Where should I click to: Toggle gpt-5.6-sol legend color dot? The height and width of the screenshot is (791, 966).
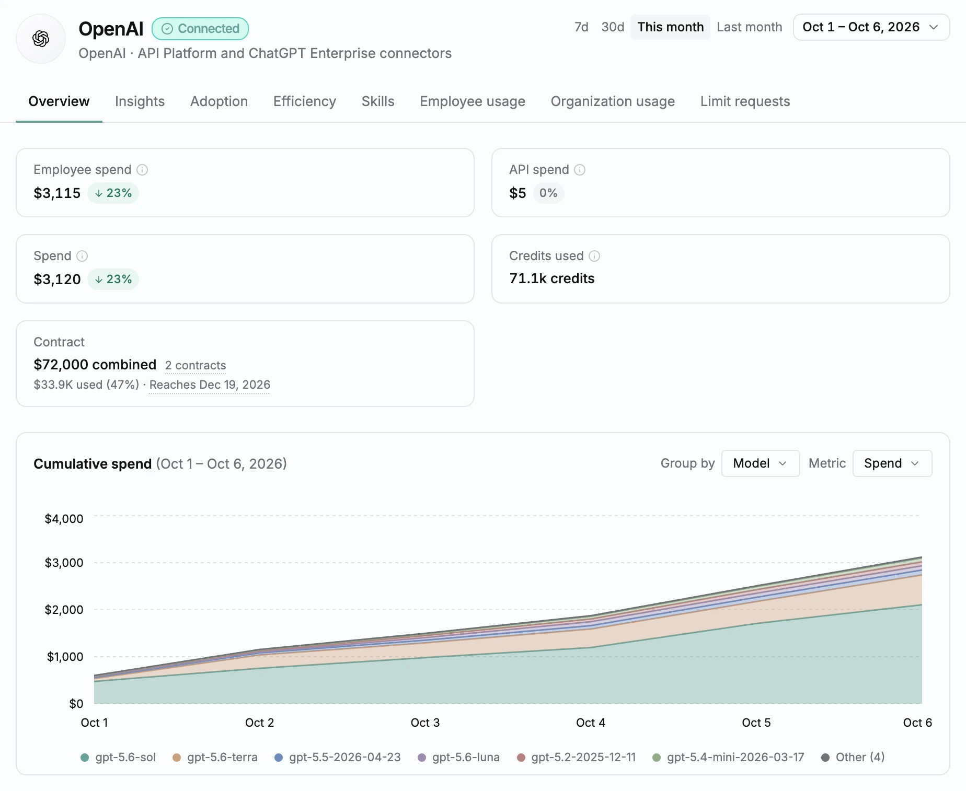tap(85, 758)
